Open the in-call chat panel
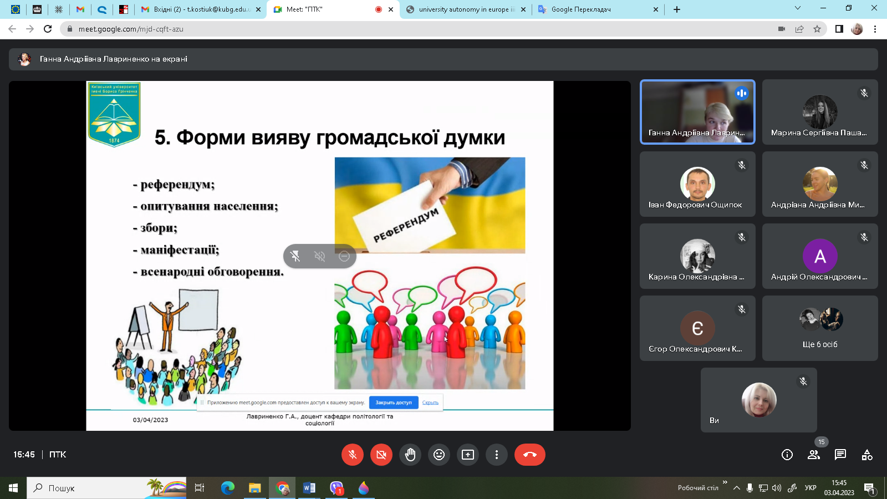The width and height of the screenshot is (887, 499). [x=840, y=454]
